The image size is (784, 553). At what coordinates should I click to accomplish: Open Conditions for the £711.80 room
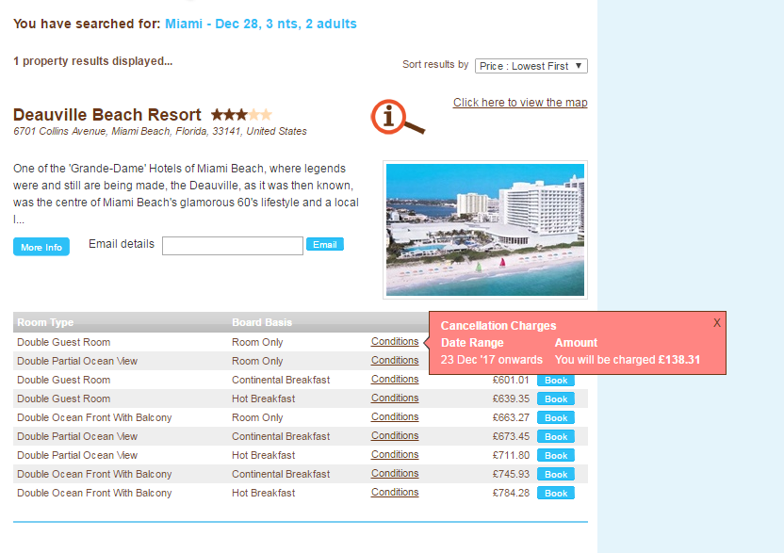pos(395,454)
